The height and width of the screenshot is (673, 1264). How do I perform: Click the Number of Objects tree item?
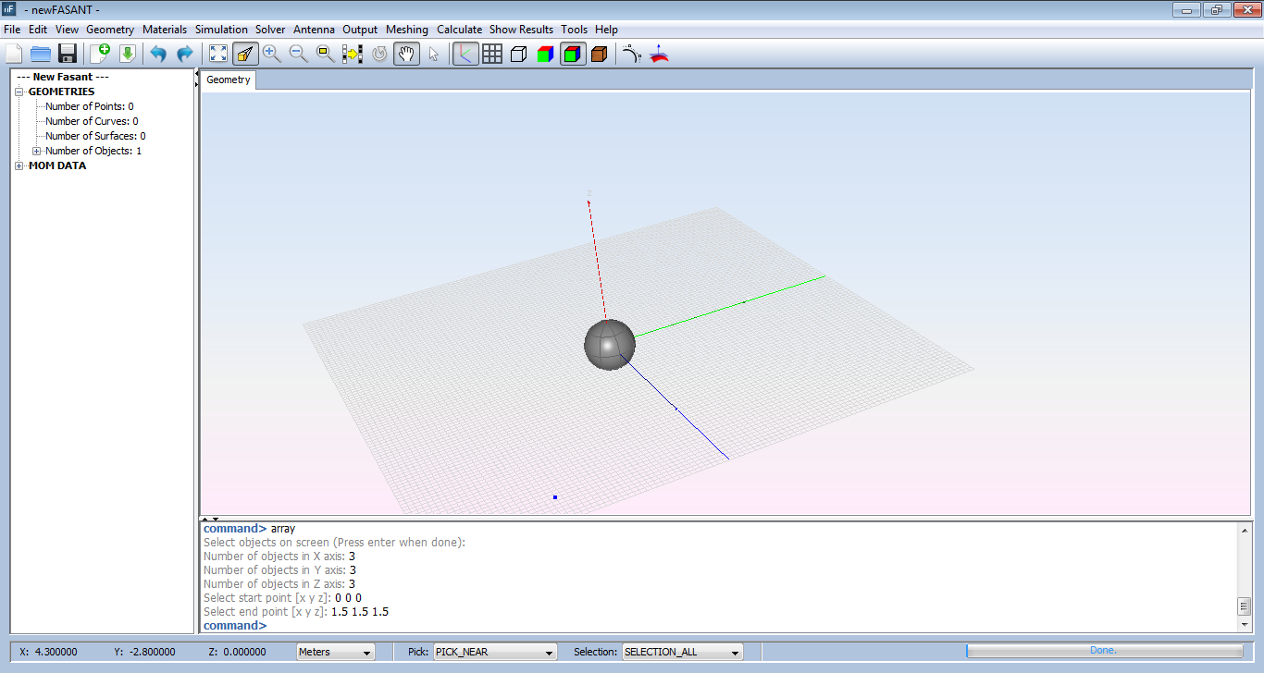(x=93, y=151)
